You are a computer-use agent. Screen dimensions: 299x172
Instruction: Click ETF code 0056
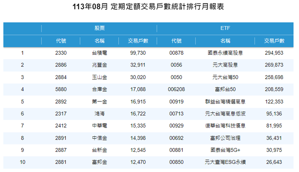tap(176, 65)
